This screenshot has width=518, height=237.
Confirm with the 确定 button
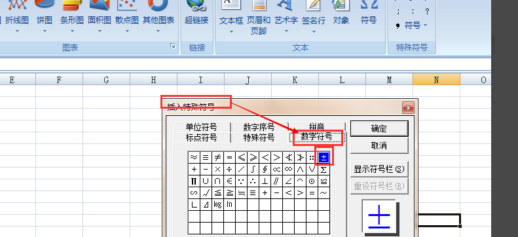pyautogui.click(x=379, y=129)
